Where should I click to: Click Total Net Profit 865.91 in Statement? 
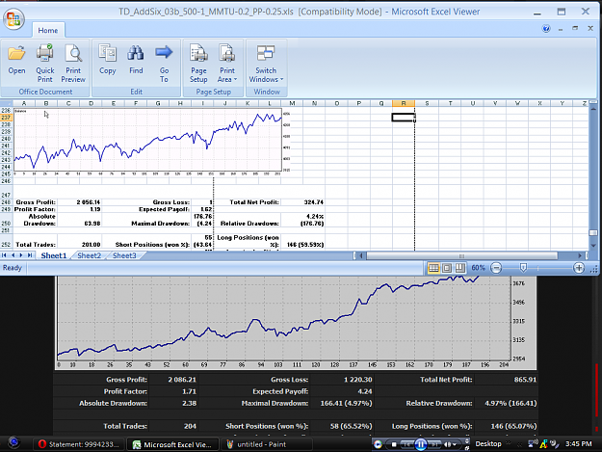pos(525,380)
